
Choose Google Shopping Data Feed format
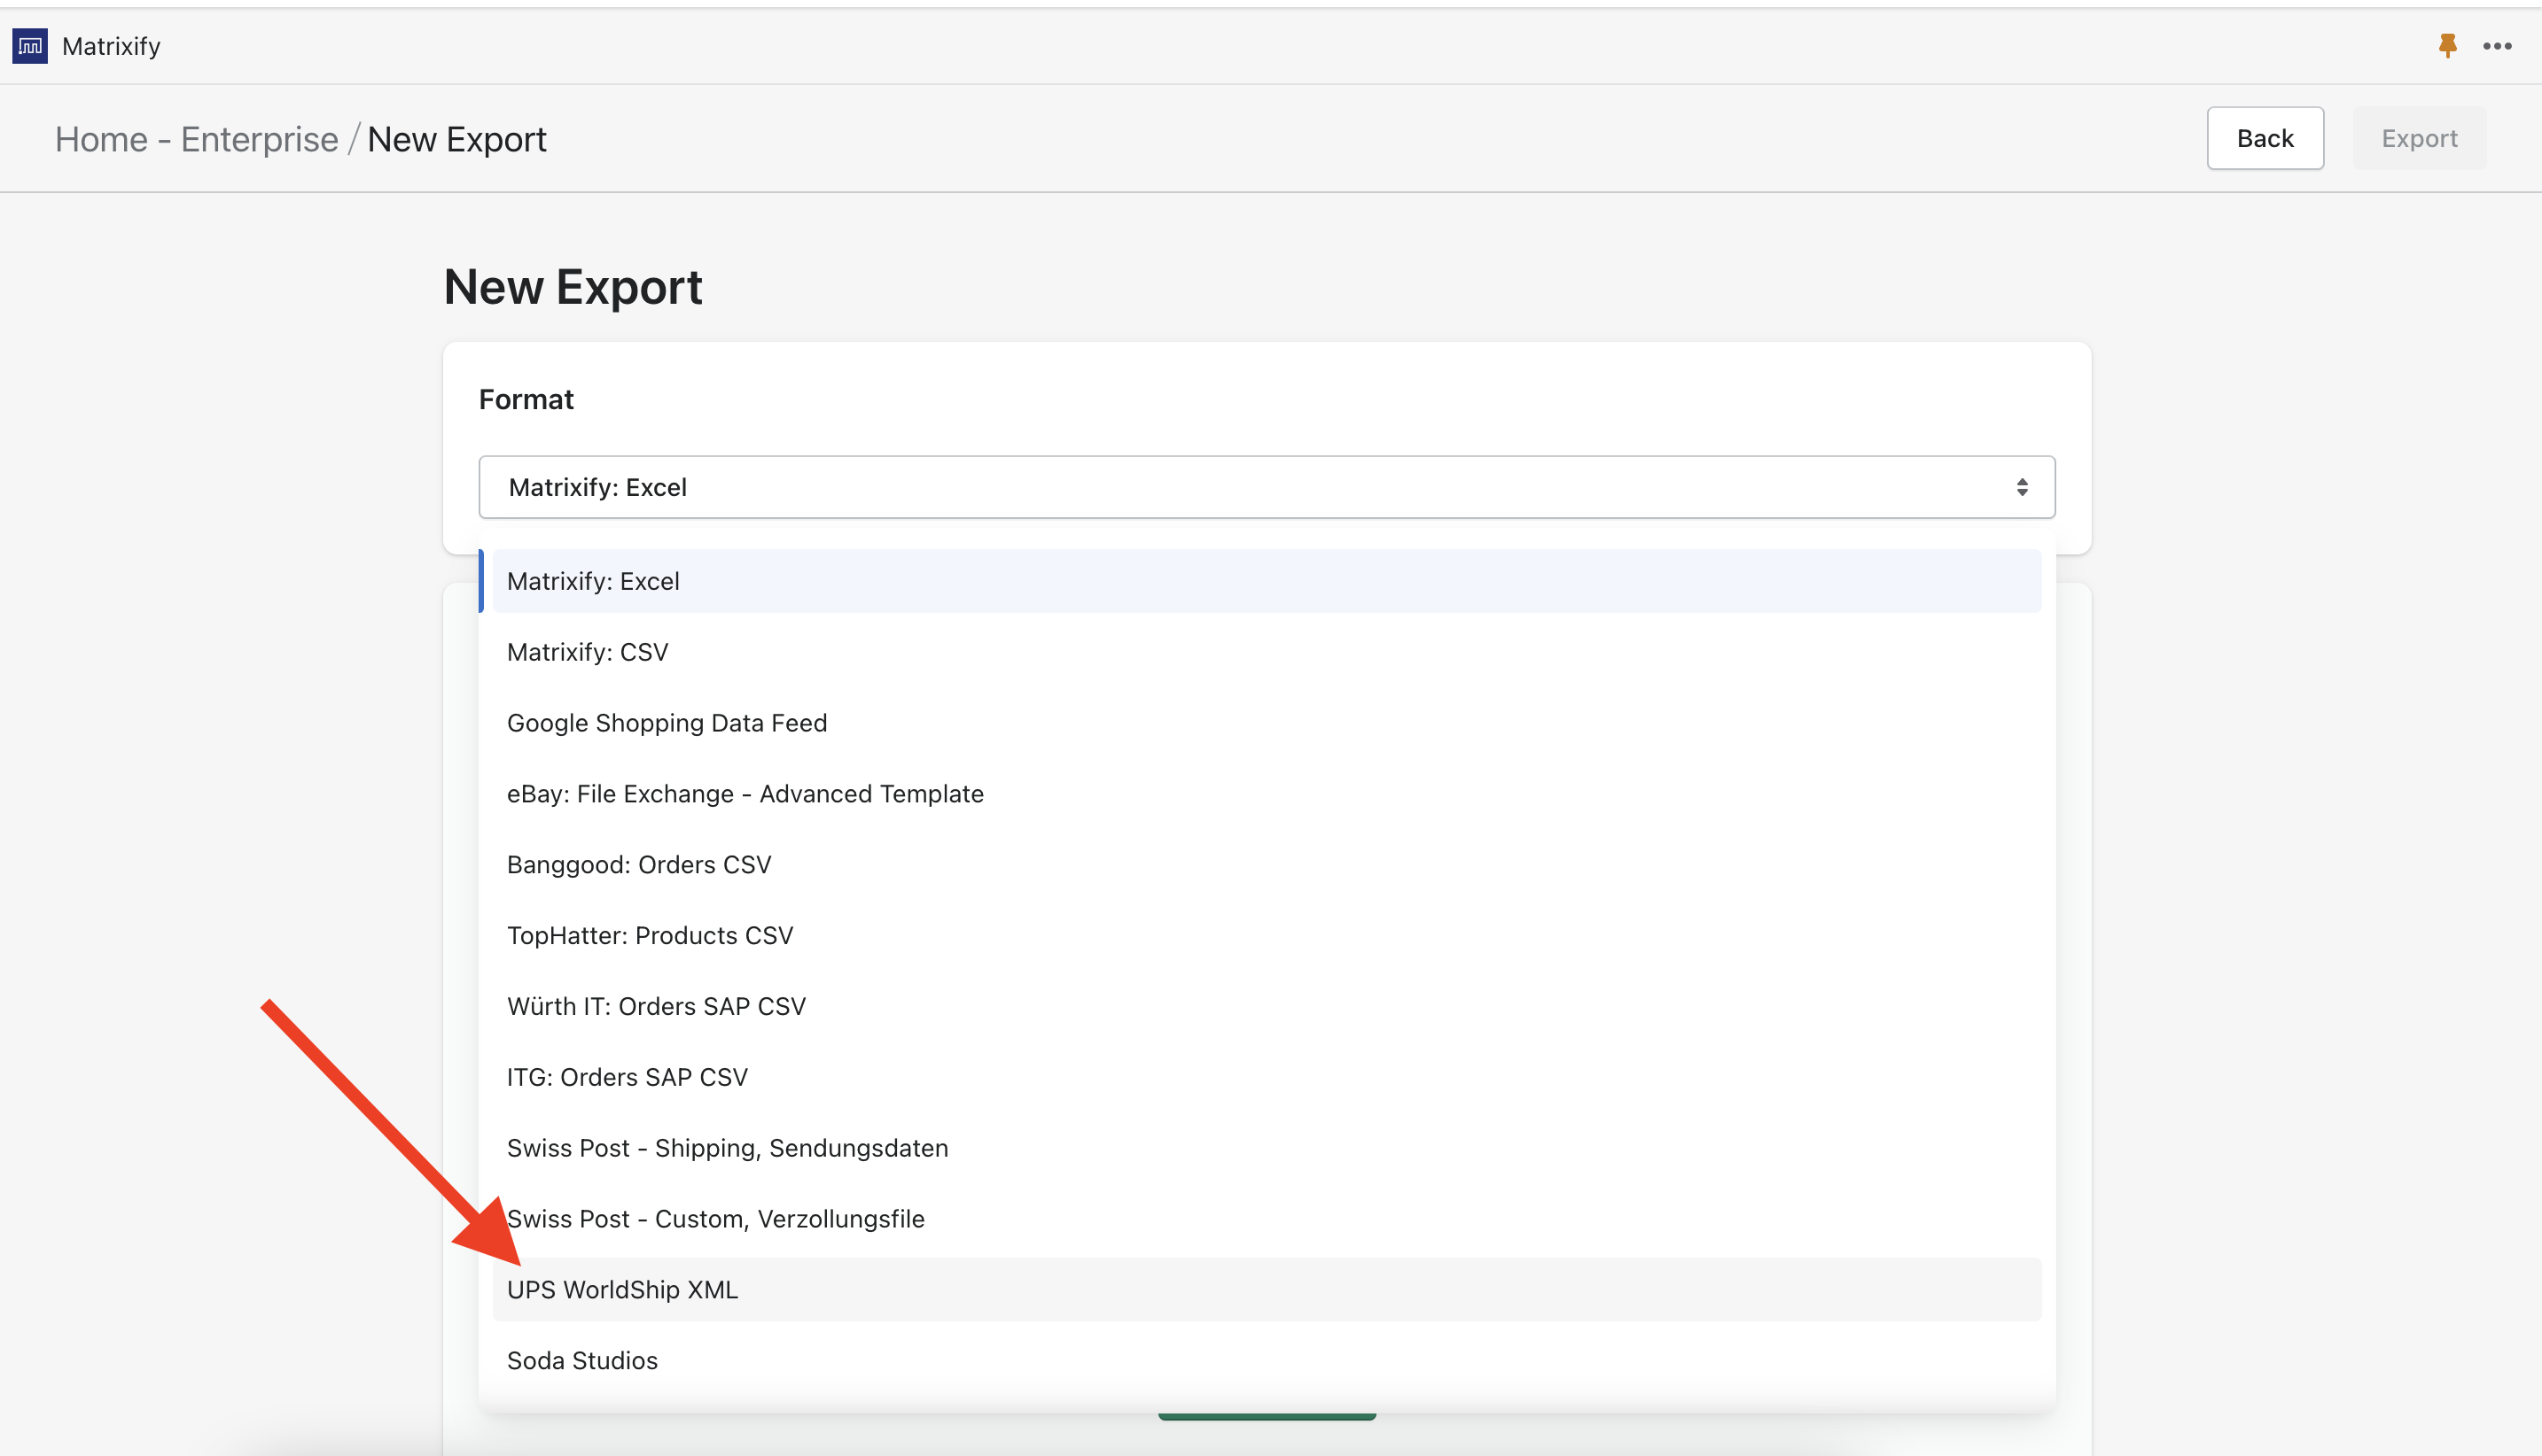(667, 722)
